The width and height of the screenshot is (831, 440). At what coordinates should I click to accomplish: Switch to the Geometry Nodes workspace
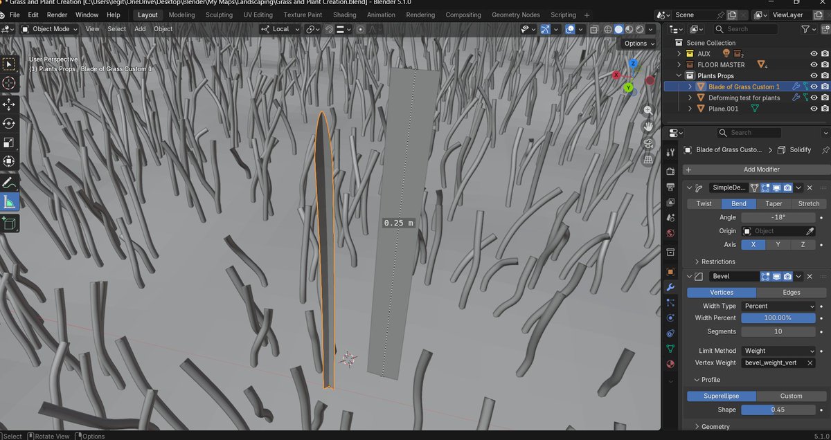(515, 15)
